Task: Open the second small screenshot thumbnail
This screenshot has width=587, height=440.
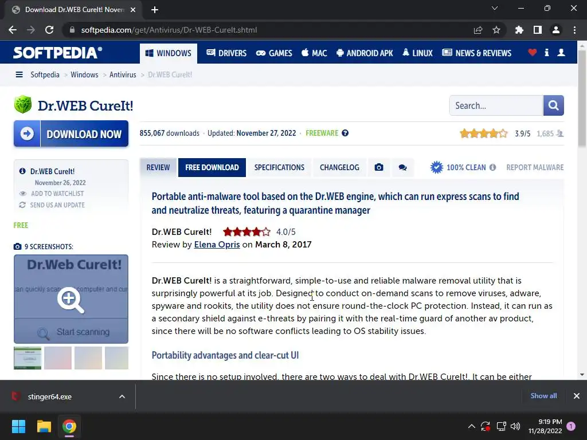Action: click(58, 357)
